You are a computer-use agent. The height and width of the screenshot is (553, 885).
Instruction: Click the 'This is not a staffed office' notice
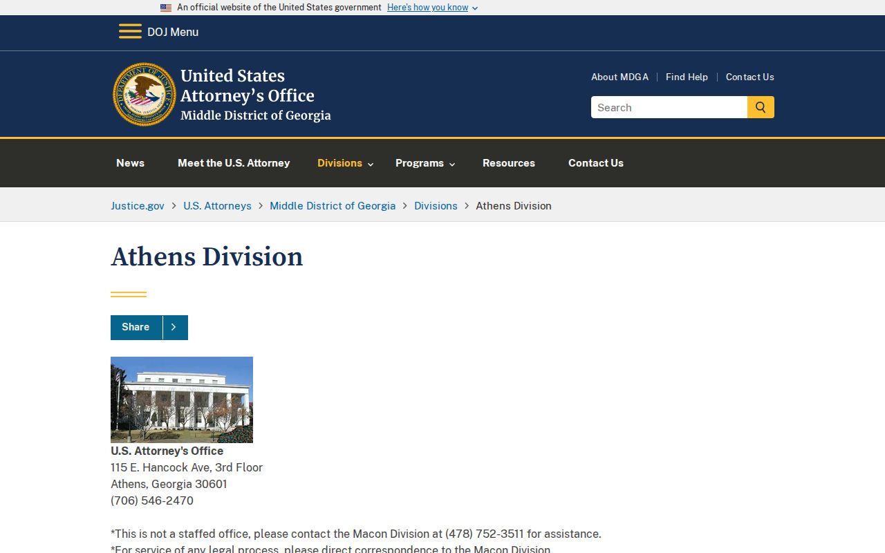pos(356,534)
